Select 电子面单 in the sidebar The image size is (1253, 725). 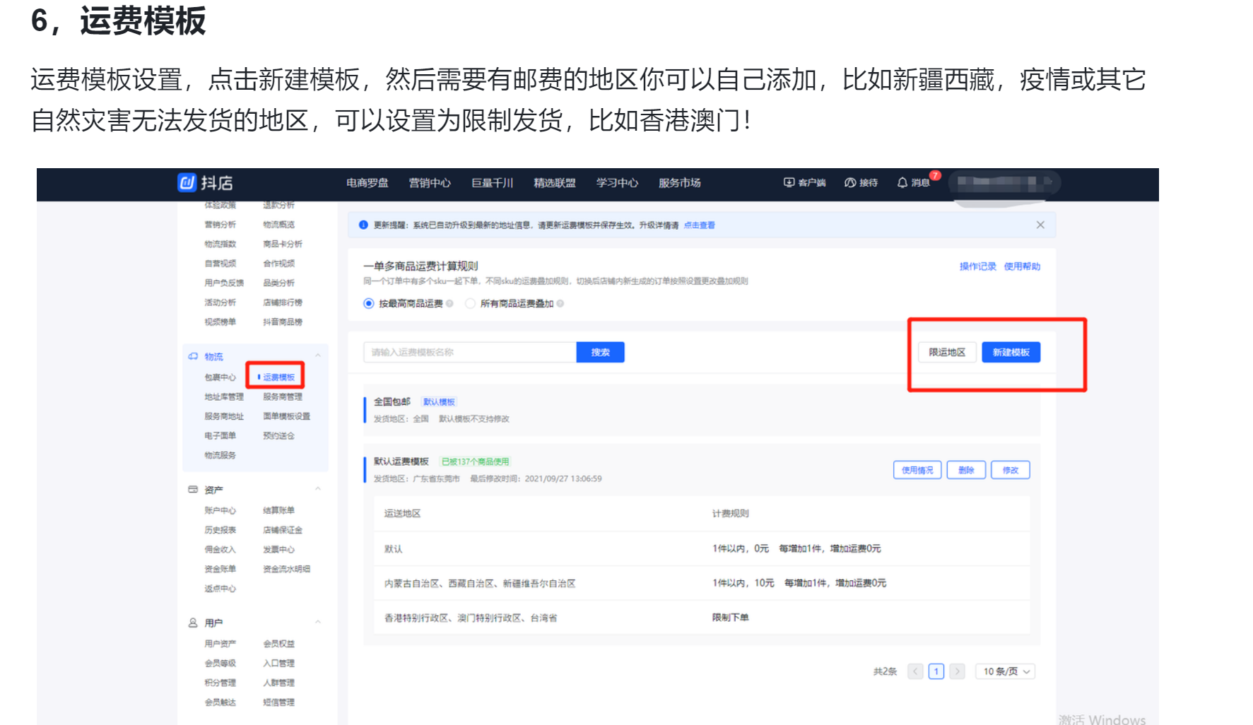point(220,436)
